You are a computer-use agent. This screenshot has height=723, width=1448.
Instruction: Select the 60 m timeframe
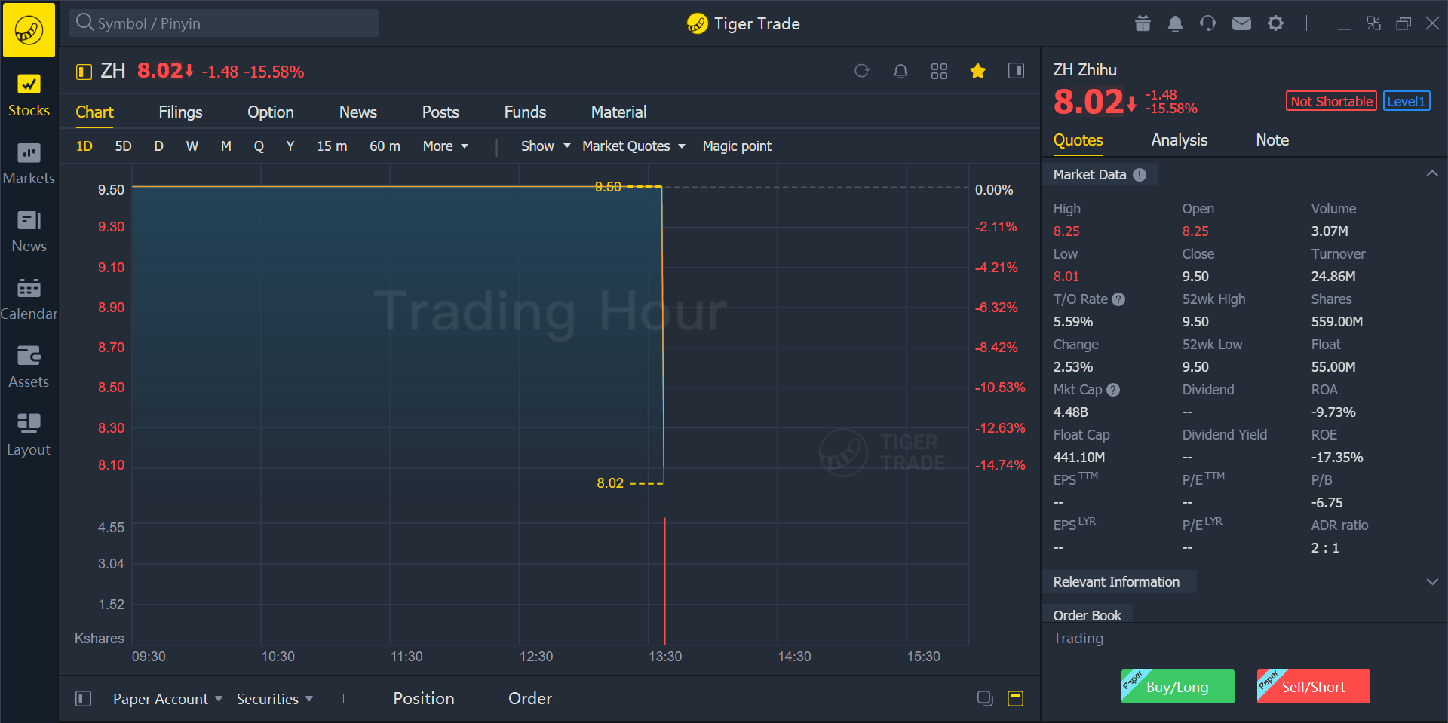click(x=385, y=146)
